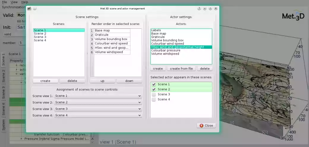Select Scene 2 in Scenes list
This screenshot has width=309, height=147.
pyautogui.click(x=59, y=34)
